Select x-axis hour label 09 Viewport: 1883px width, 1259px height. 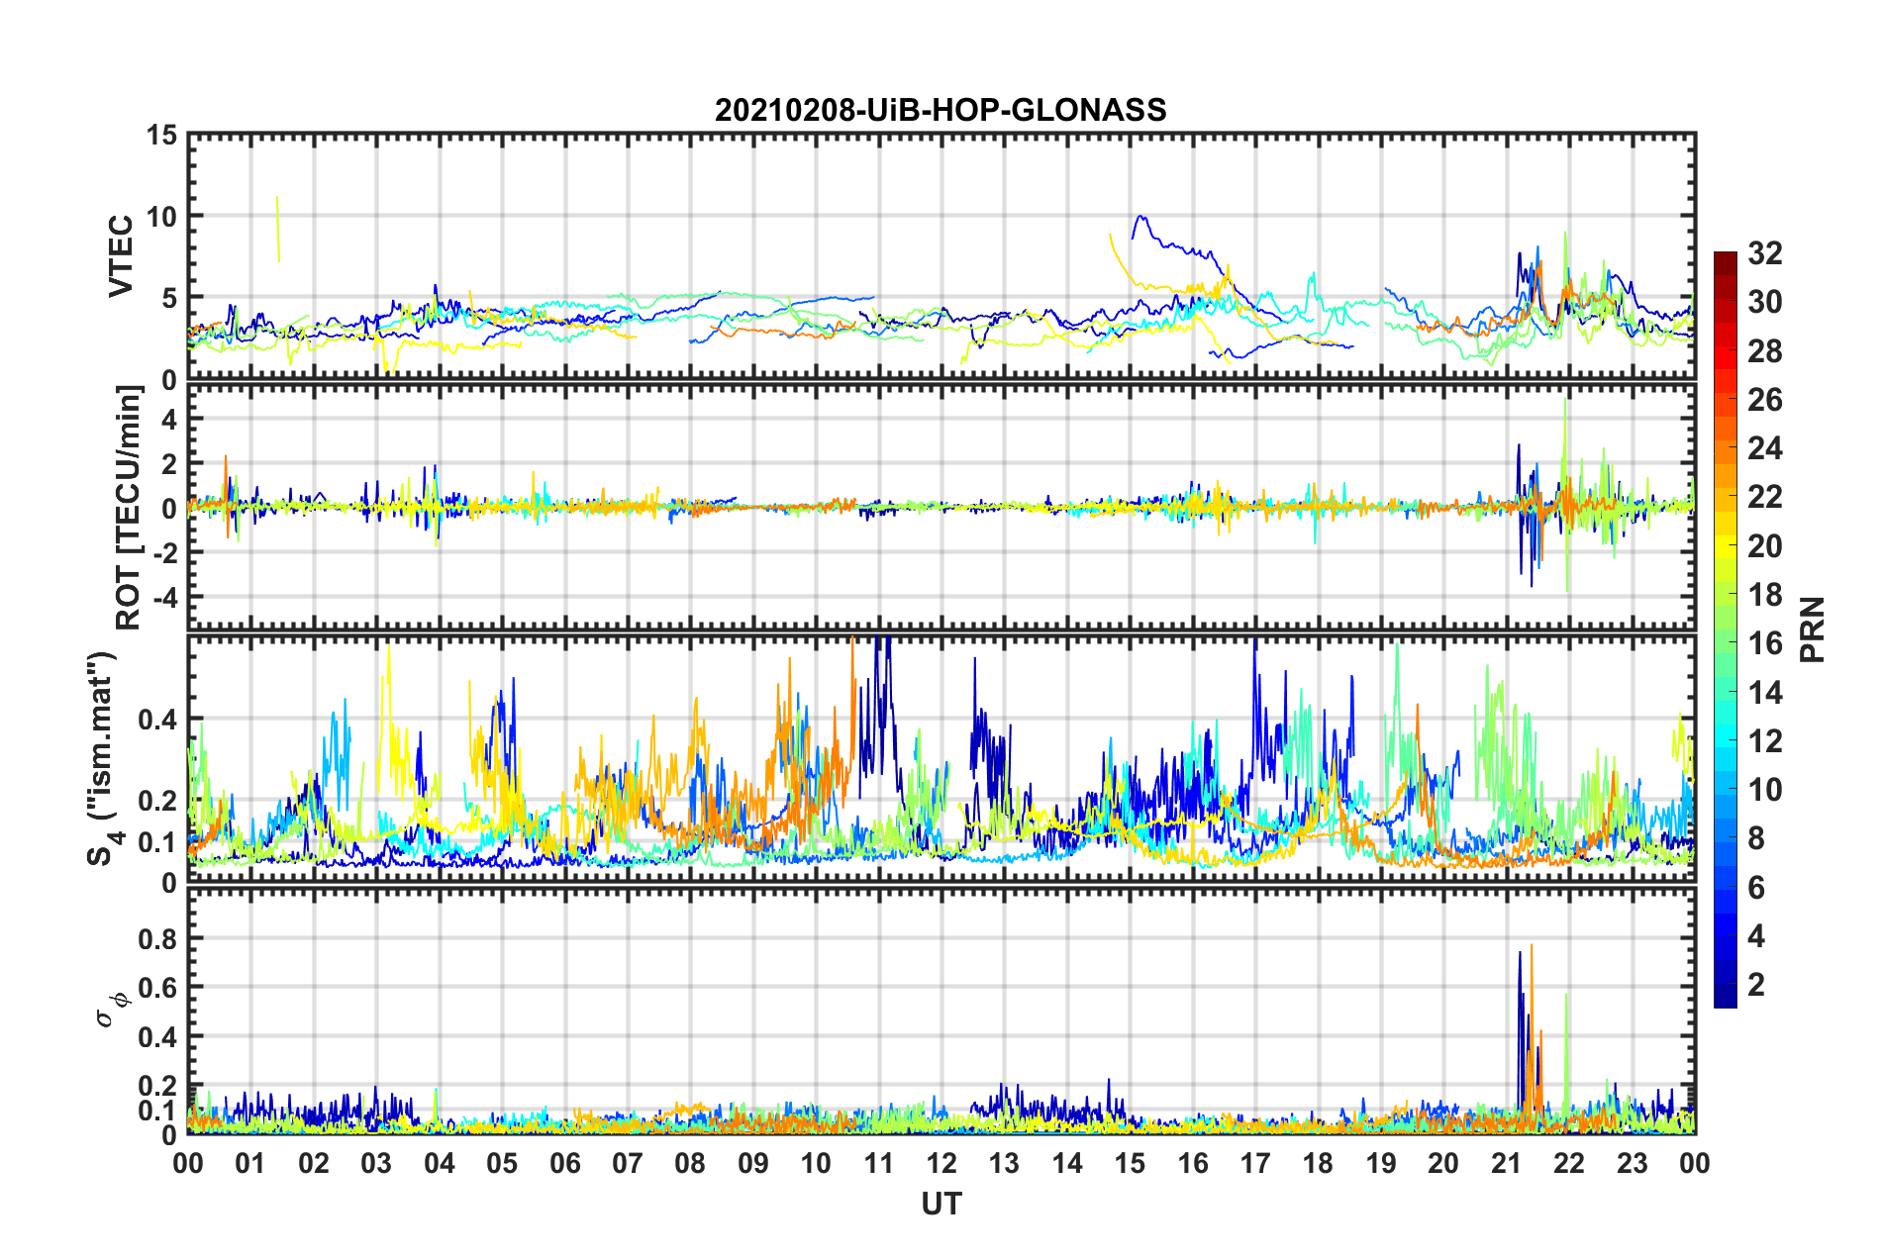(x=753, y=1163)
